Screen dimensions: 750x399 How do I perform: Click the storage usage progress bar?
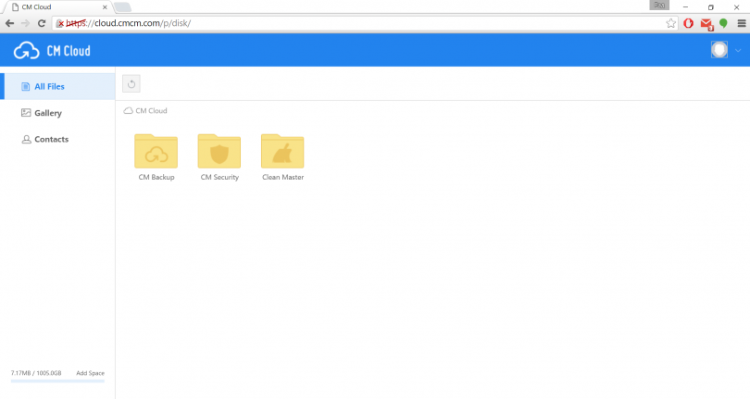point(57,380)
